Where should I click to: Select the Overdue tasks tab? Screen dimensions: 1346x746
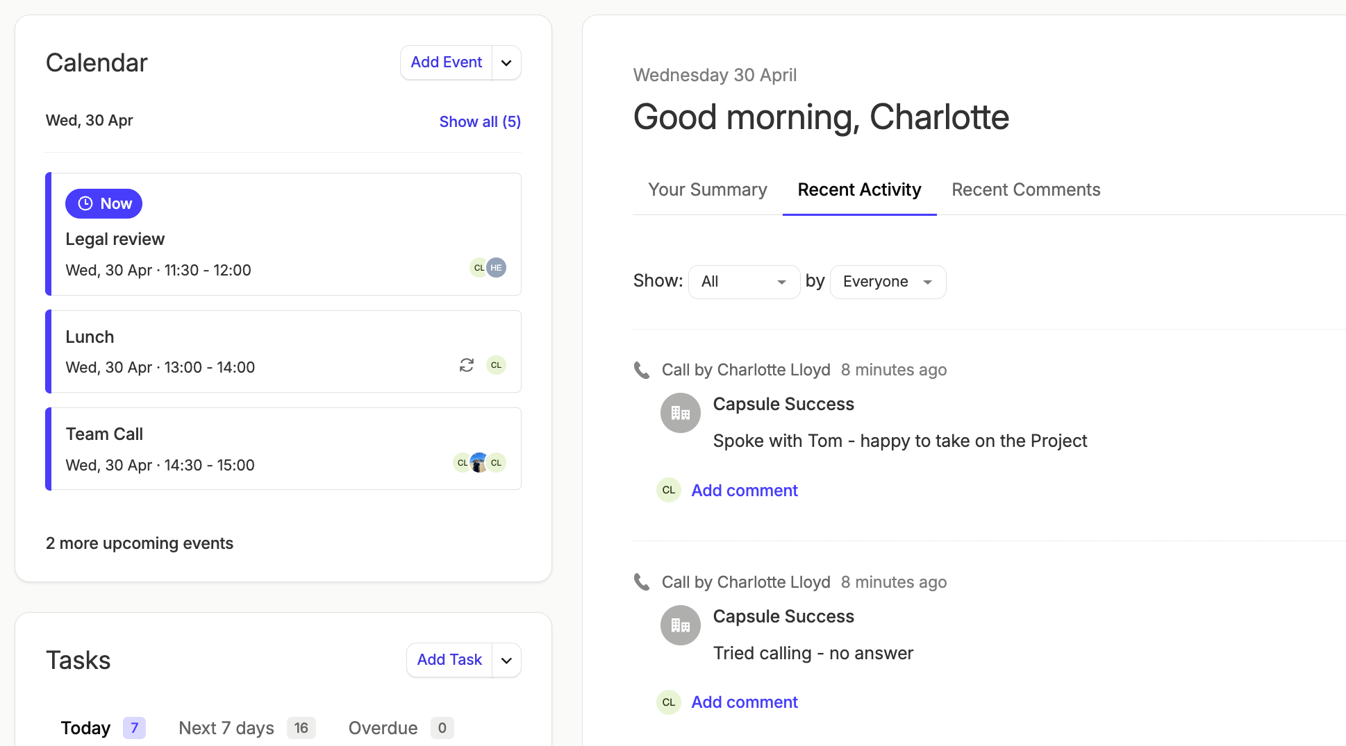(401, 728)
